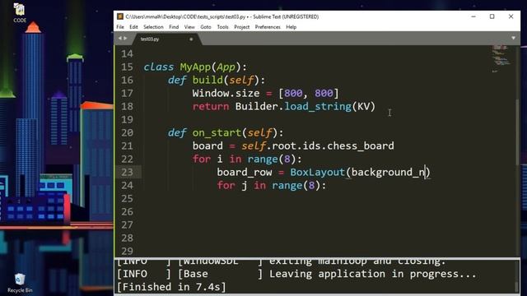Image resolution: width=527 pixels, height=296 pixels.
Task: Open the View menu
Action: pos(189,27)
